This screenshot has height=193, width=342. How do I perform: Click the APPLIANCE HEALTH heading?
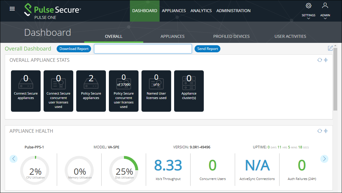coord(31,131)
